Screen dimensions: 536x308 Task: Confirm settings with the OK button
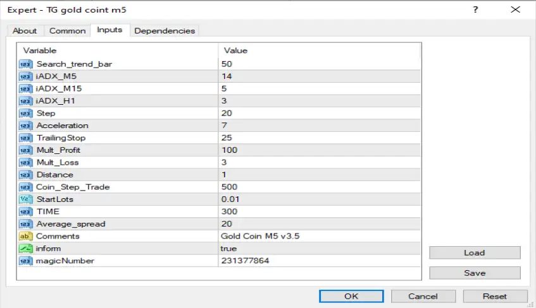click(x=351, y=296)
